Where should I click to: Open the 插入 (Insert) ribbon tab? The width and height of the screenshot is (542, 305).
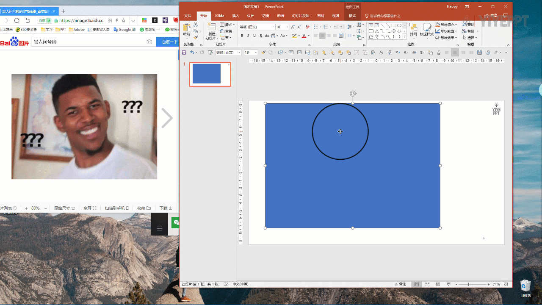click(235, 16)
